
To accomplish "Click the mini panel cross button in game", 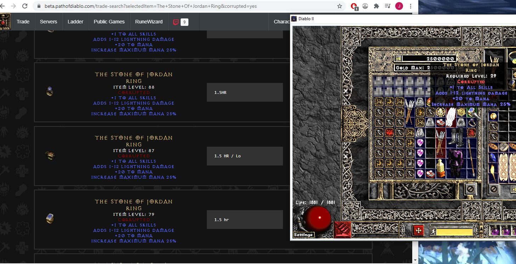I will pos(418,231).
